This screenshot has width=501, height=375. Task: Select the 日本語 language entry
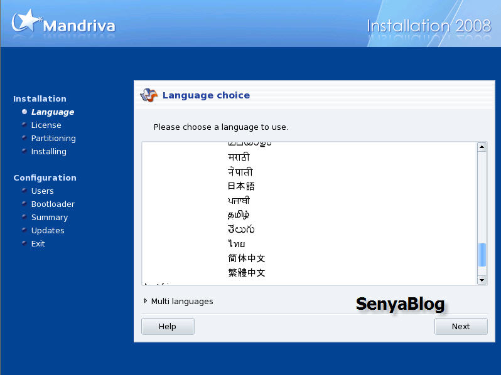(241, 186)
